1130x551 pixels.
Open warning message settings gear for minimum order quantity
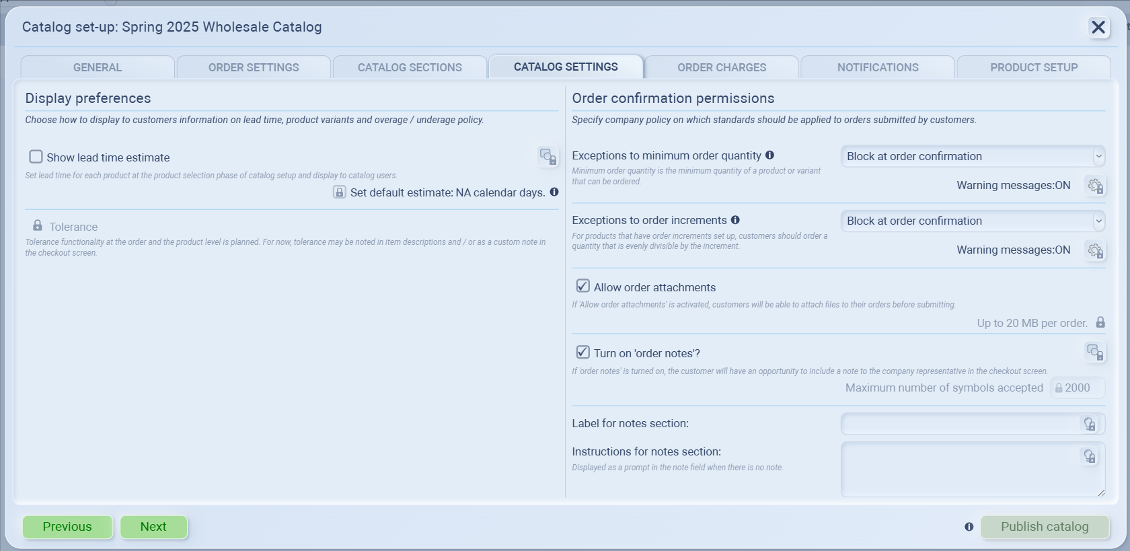1095,186
